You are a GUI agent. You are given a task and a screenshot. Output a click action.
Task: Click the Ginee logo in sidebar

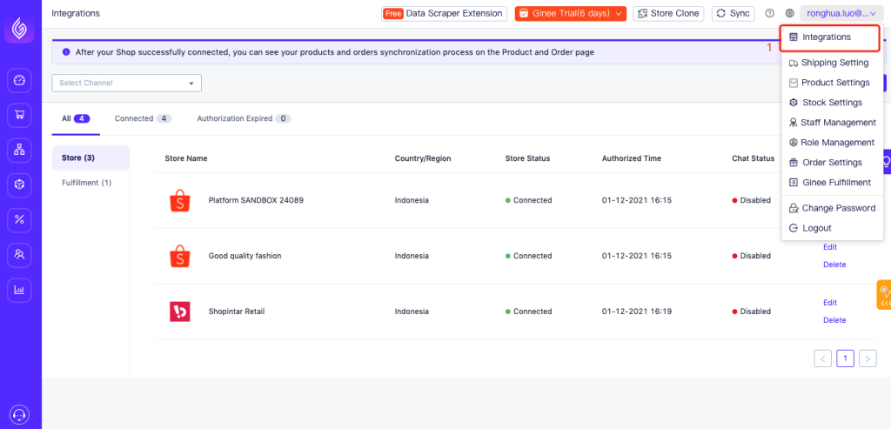[20, 27]
